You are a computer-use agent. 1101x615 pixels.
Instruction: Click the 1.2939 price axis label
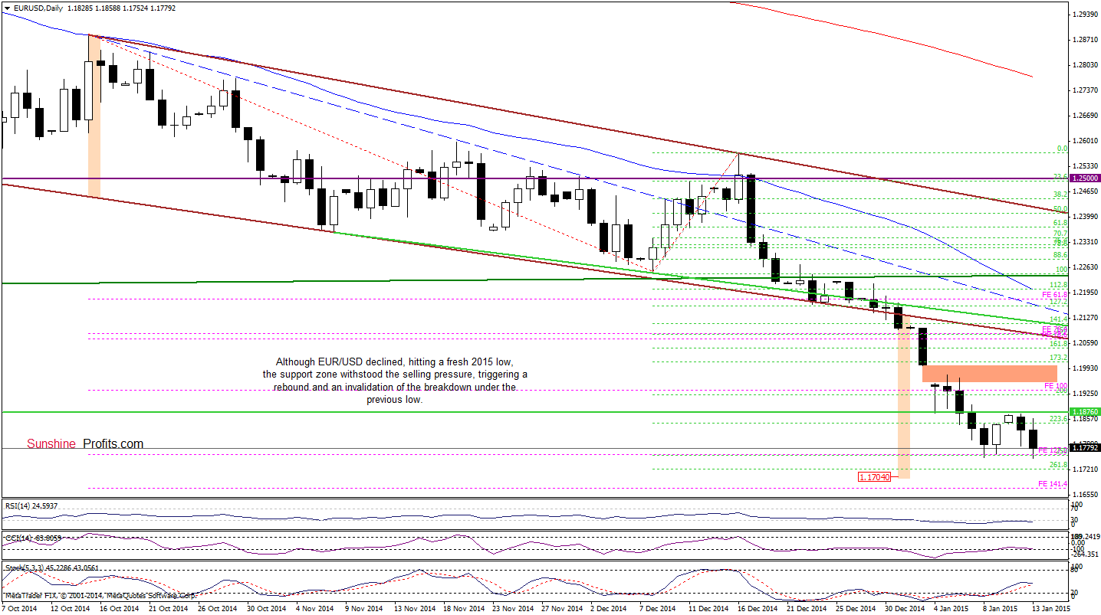pos(1085,15)
